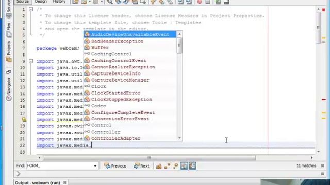Collapse the comment fold on line 1

point(31,9)
